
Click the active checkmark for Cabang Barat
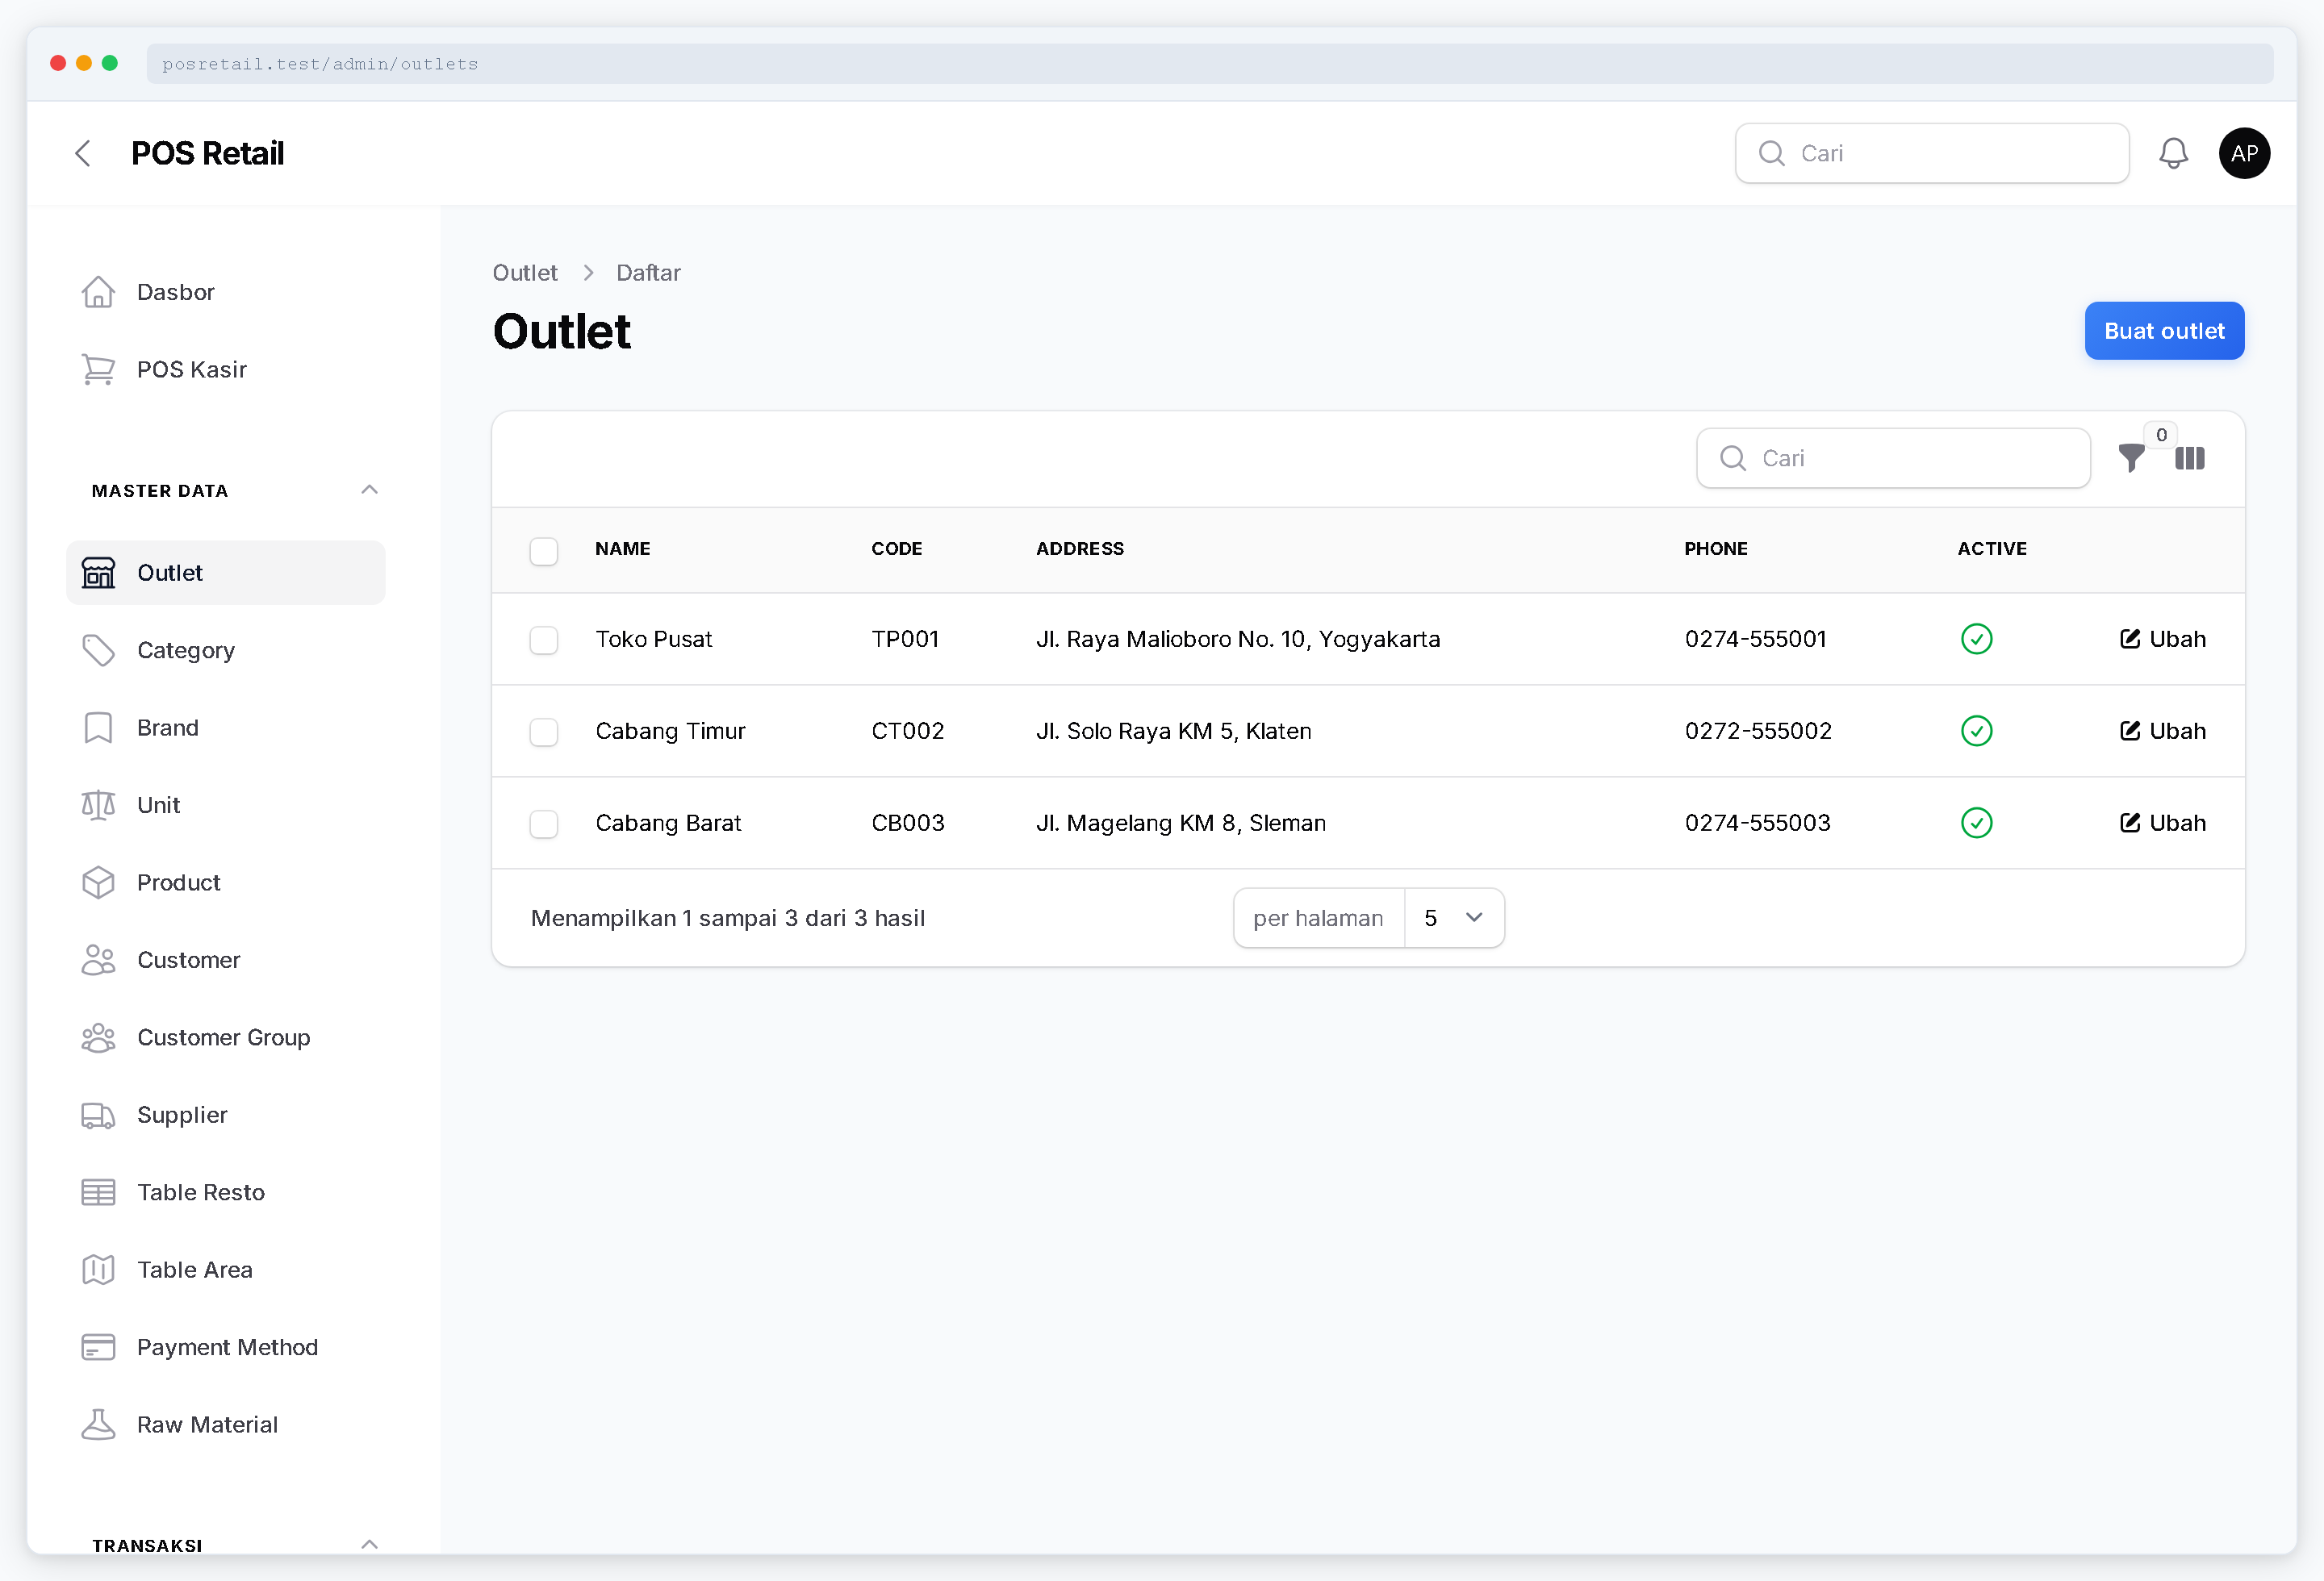coord(1976,823)
